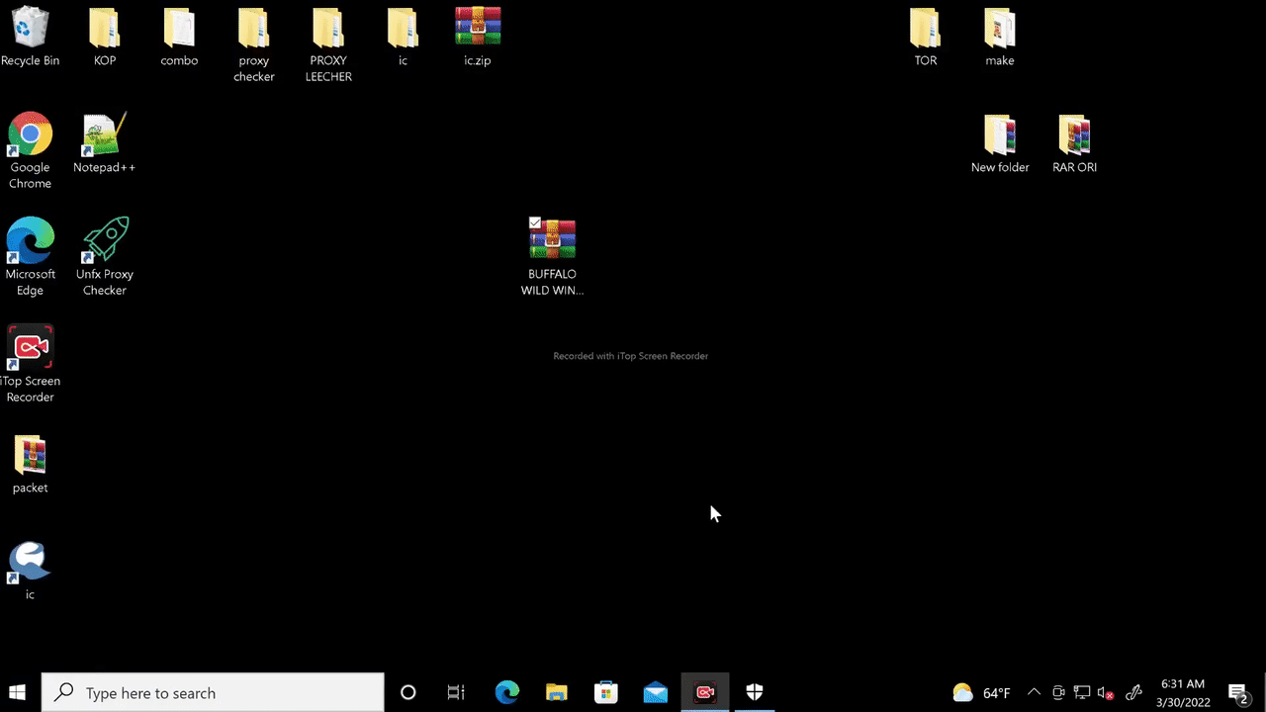Select the ic.zip archive on desktop
Viewport: 1266px width, 712px height.
[478, 28]
